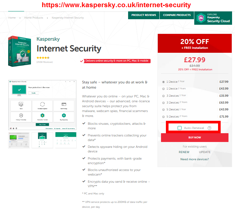Click the Auto-Renewal help question mark icon

tap(209, 128)
